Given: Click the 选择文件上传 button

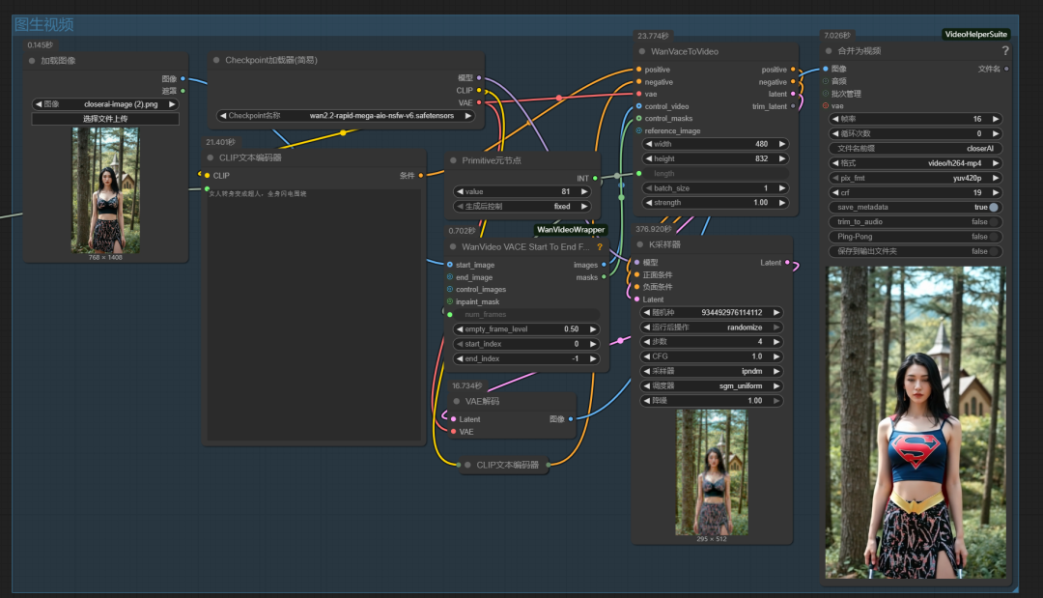Looking at the screenshot, I should pyautogui.click(x=105, y=119).
